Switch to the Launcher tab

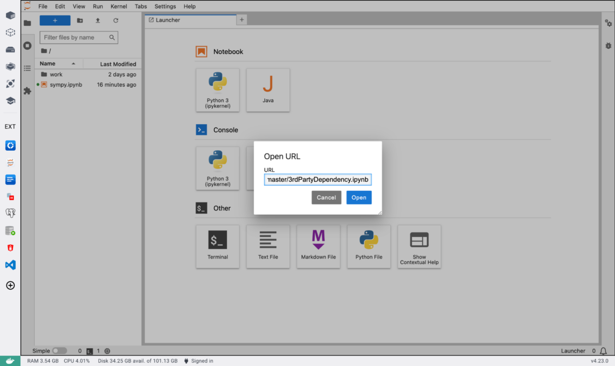167,20
